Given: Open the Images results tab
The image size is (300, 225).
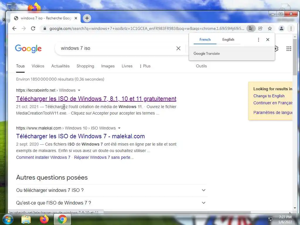Looking at the screenshot, I should 108,66.
